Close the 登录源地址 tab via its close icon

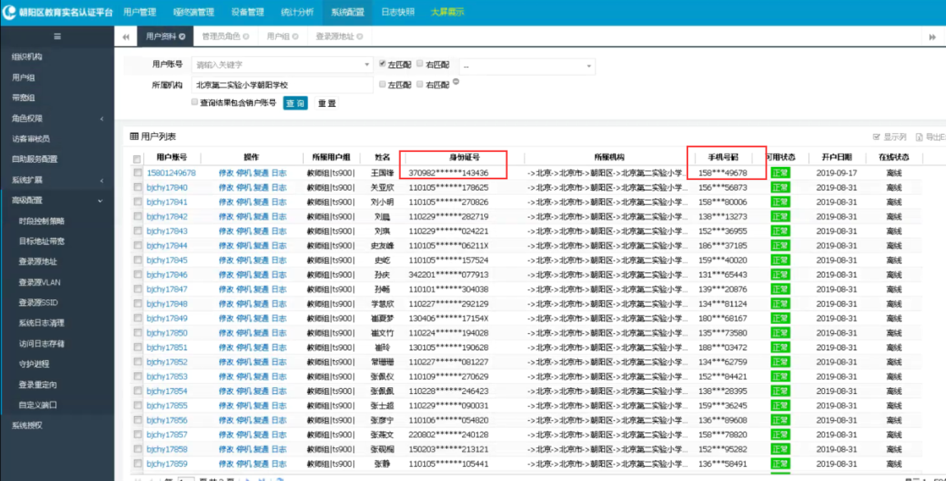click(x=360, y=37)
